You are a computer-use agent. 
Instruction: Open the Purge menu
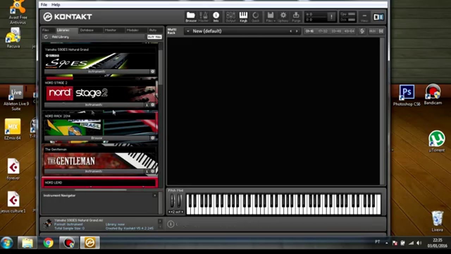tap(296, 17)
